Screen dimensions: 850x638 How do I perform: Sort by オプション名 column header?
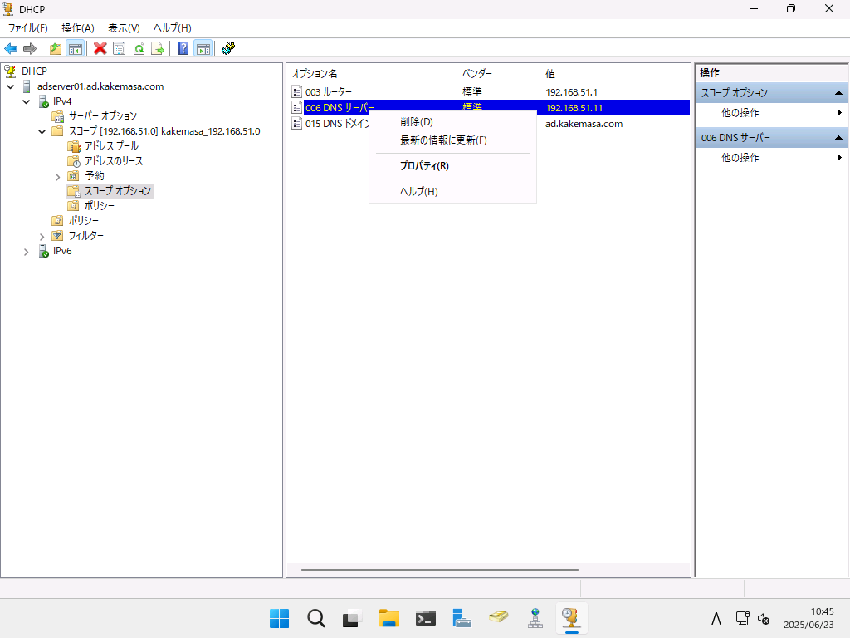(372, 74)
